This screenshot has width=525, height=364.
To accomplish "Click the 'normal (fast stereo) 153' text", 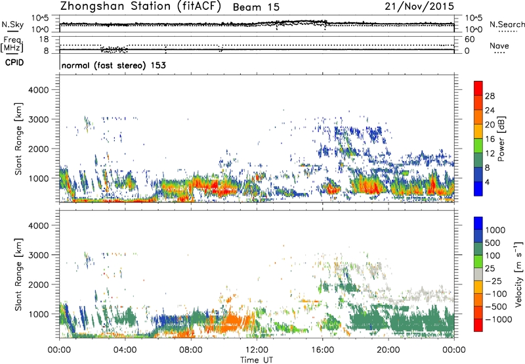I will click(x=114, y=65).
